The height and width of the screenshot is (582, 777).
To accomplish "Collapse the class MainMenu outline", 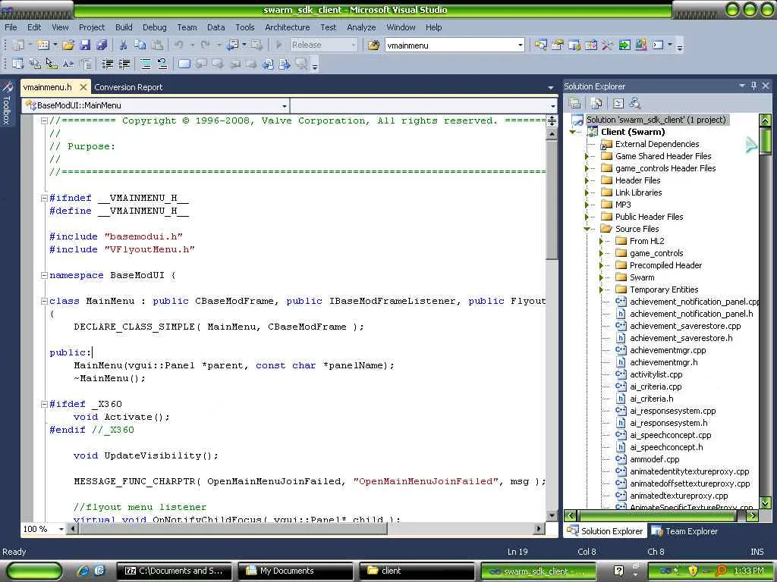I will [44, 301].
